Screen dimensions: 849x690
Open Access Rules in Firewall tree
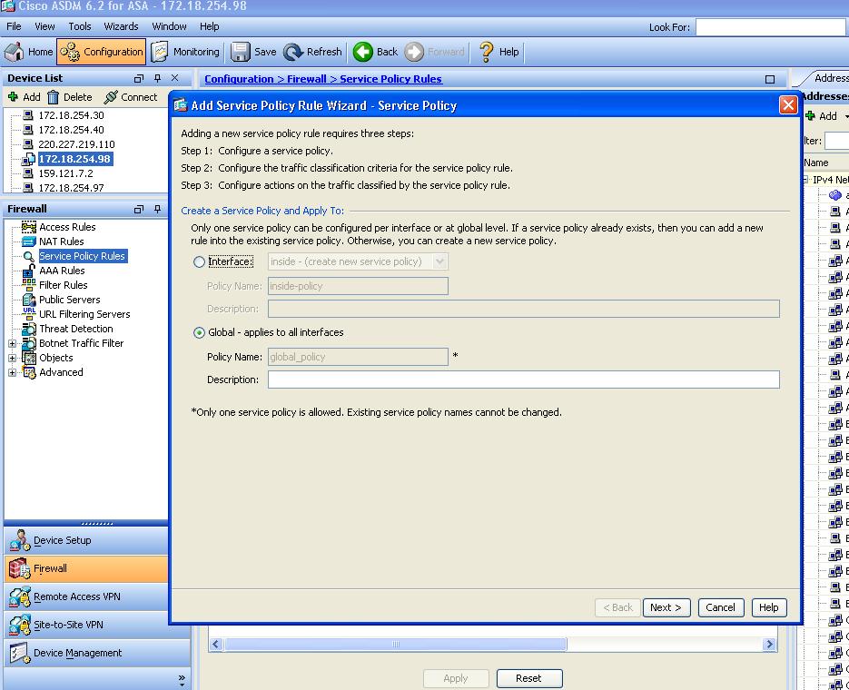67,227
